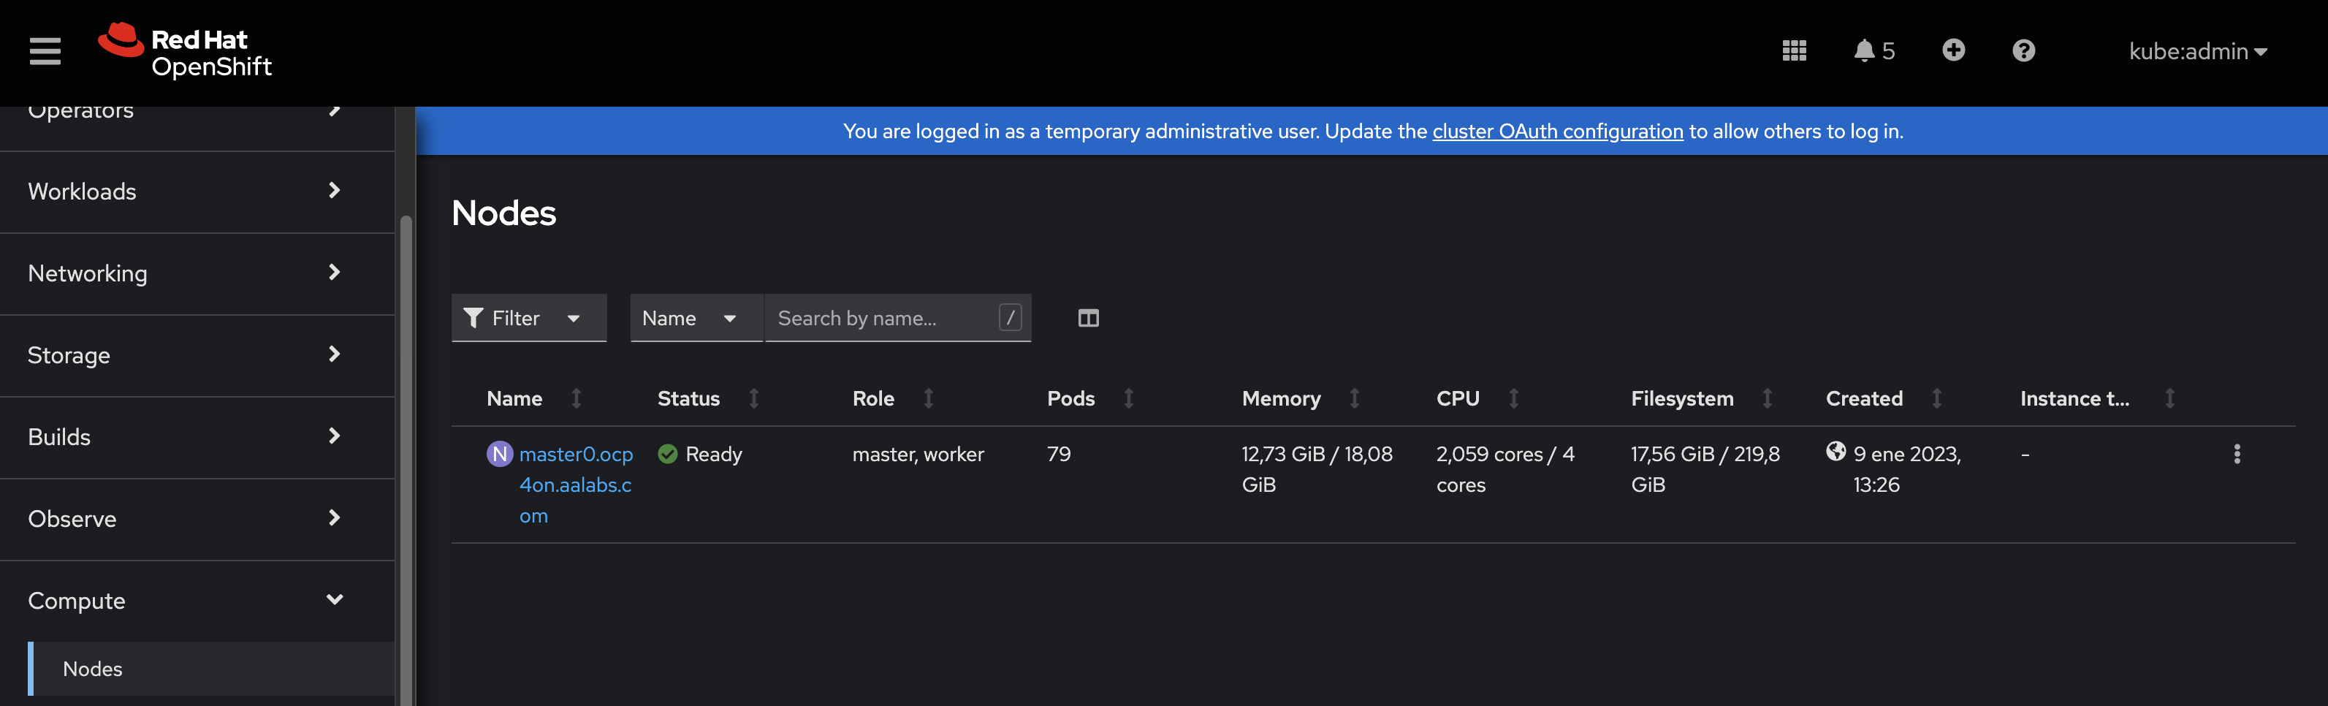
Task: Expand the Storage navigation section
Action: coord(197,355)
